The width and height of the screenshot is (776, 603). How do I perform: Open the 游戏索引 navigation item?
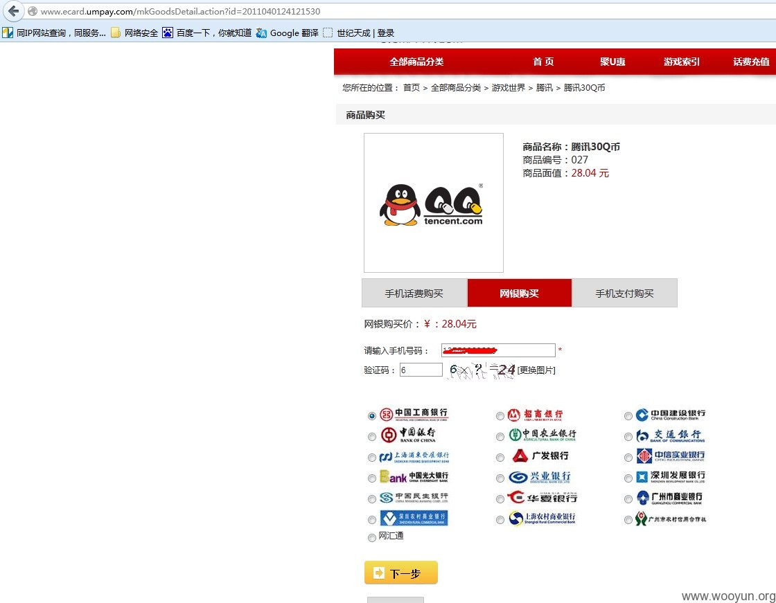[682, 62]
